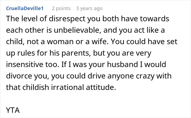The image size is (191, 118).
Task: Click the word "childish" in the last sentence
Action: tap(35, 87)
